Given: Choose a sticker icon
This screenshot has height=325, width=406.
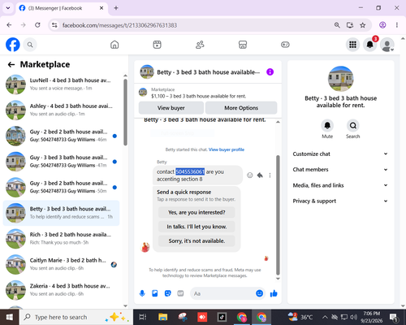Looking at the screenshot, I should (x=168, y=293).
